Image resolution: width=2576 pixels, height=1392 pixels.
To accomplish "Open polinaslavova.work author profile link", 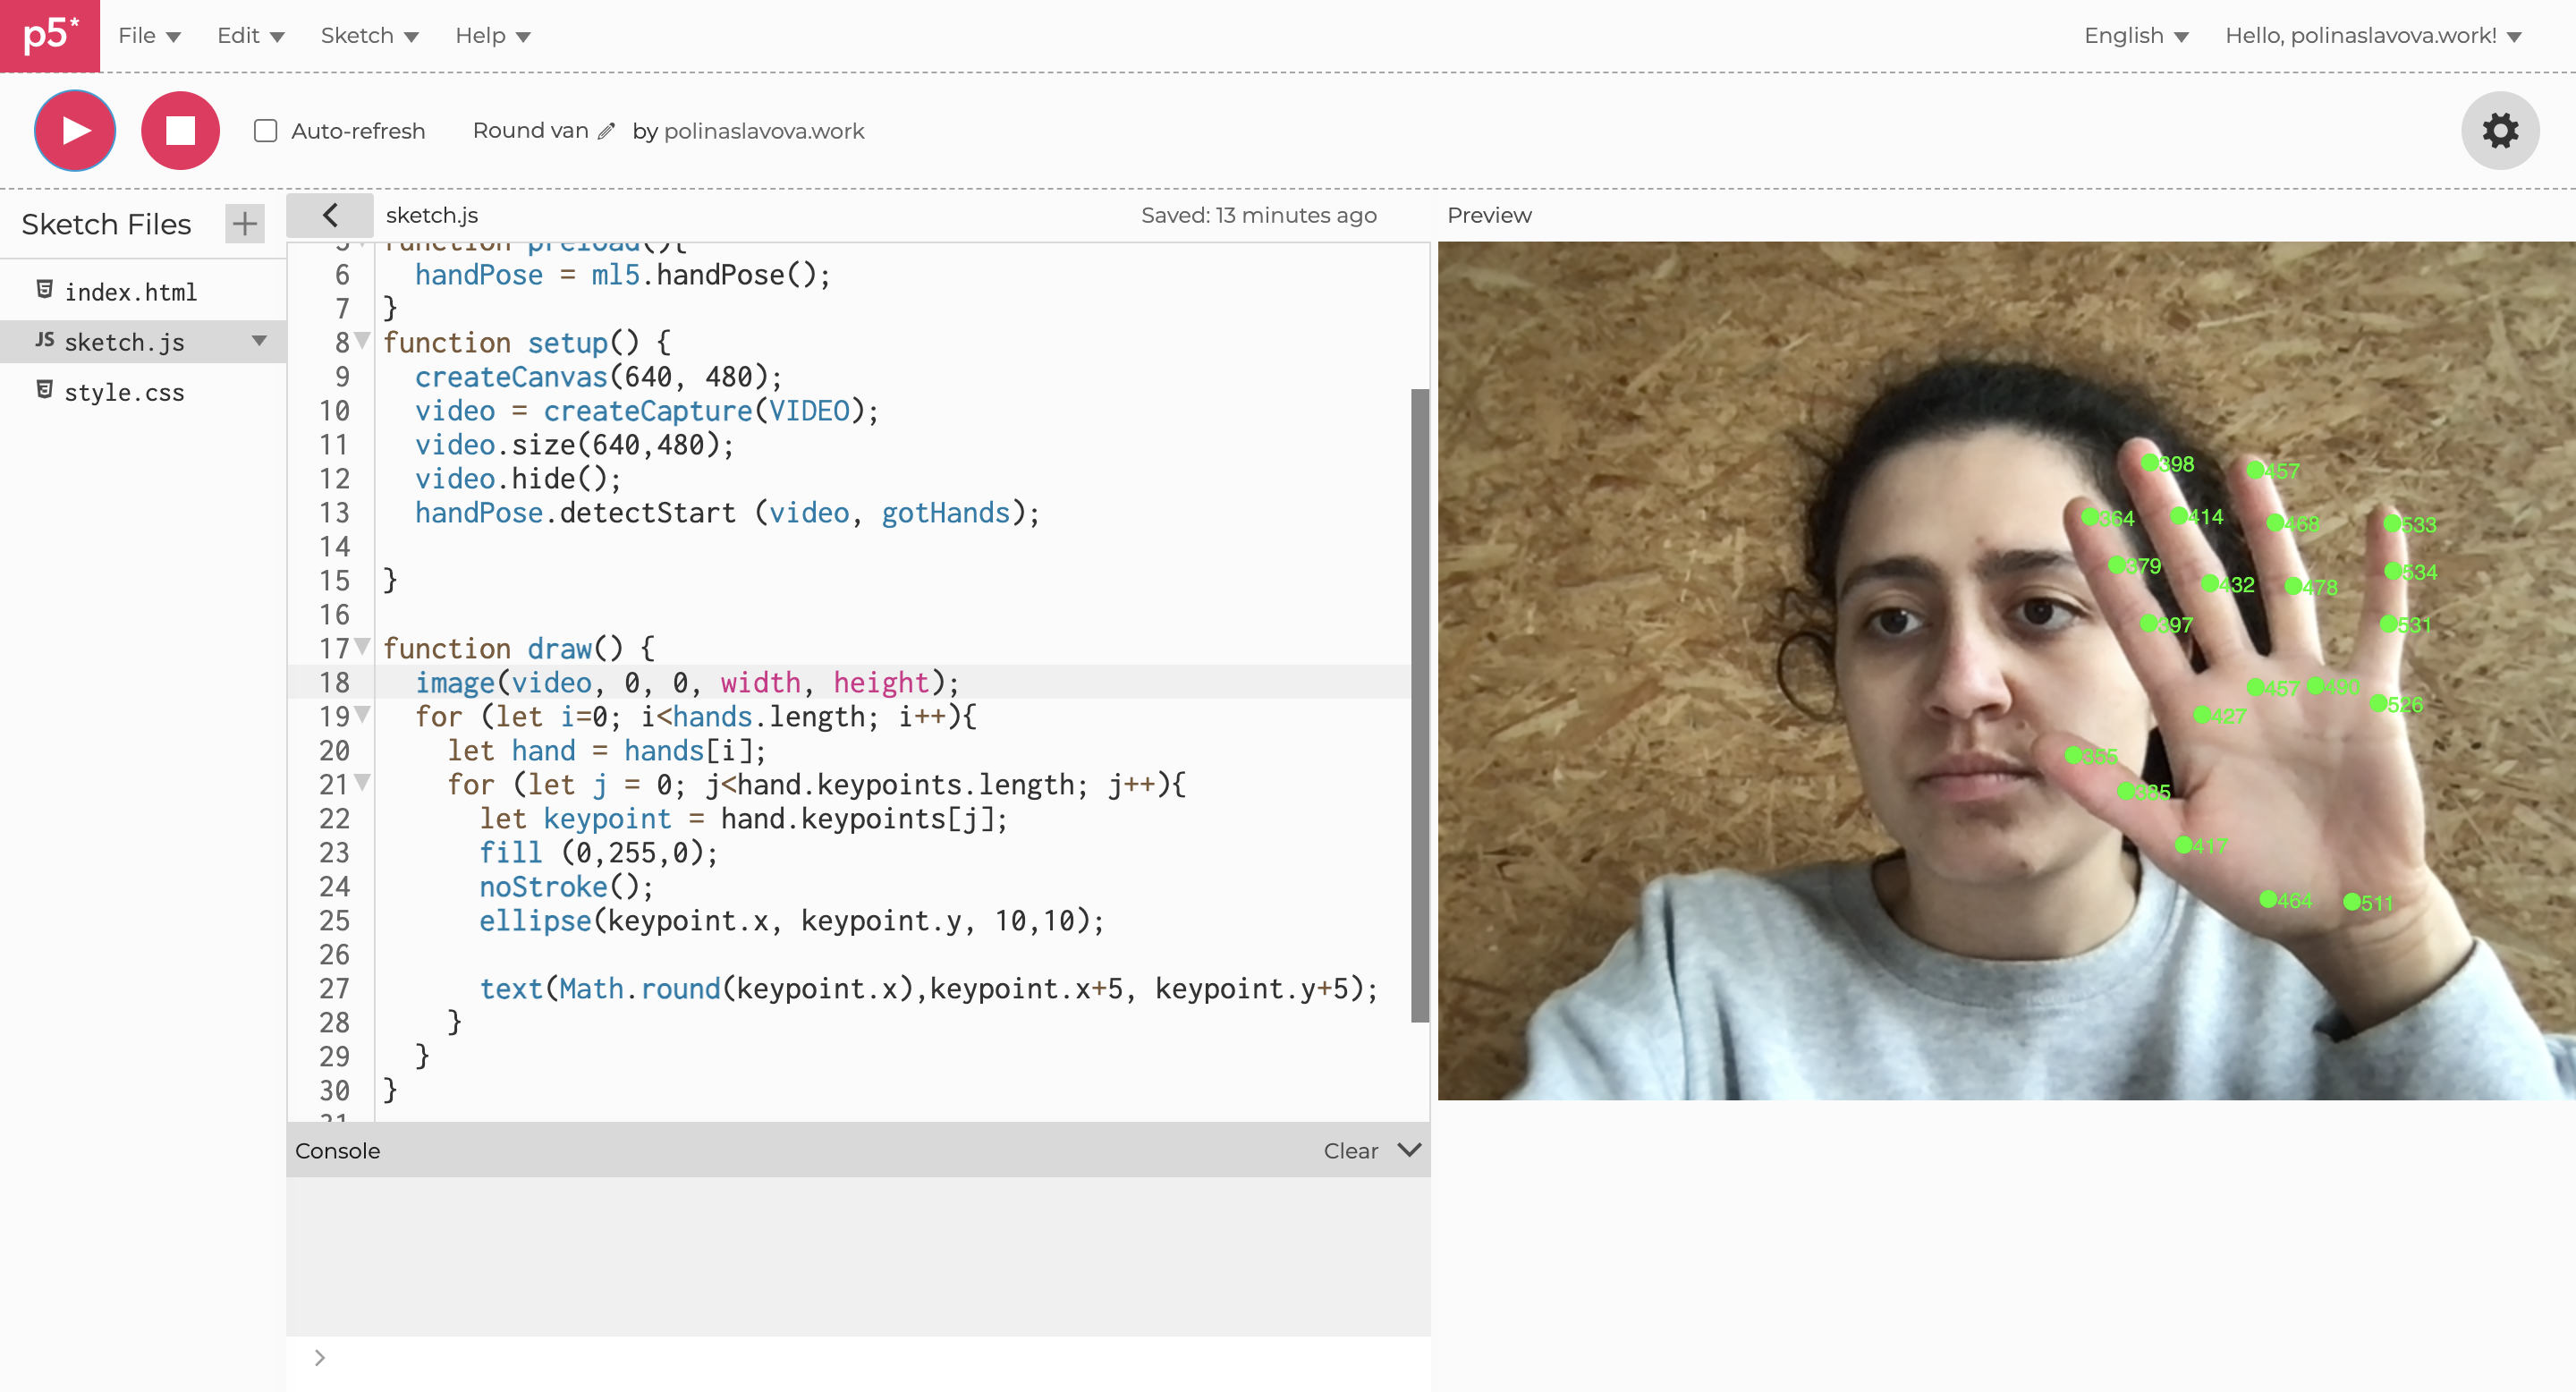I will (763, 131).
